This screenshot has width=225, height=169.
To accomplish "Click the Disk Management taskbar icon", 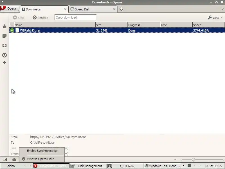I will tap(73, 166).
